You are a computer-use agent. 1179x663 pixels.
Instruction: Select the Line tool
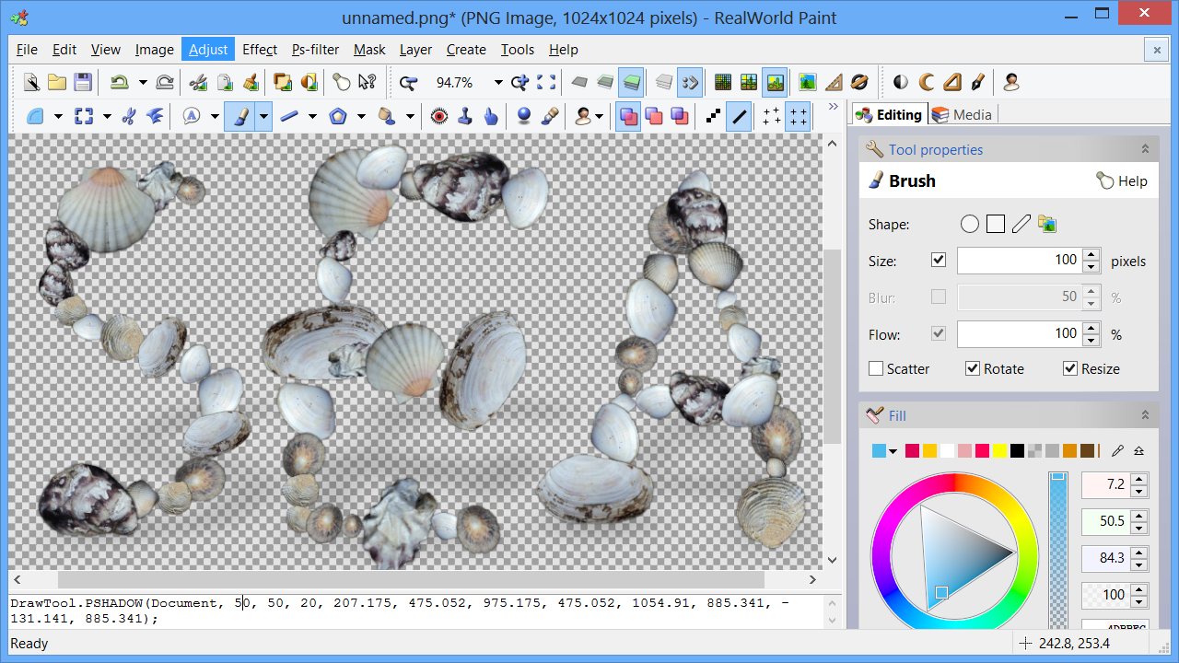pyautogui.click(x=289, y=116)
